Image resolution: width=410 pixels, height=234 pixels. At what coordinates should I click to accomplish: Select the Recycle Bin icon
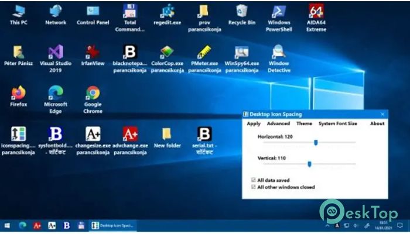click(241, 15)
